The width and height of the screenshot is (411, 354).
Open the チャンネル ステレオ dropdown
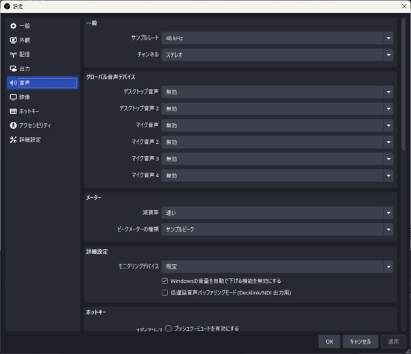[277, 55]
